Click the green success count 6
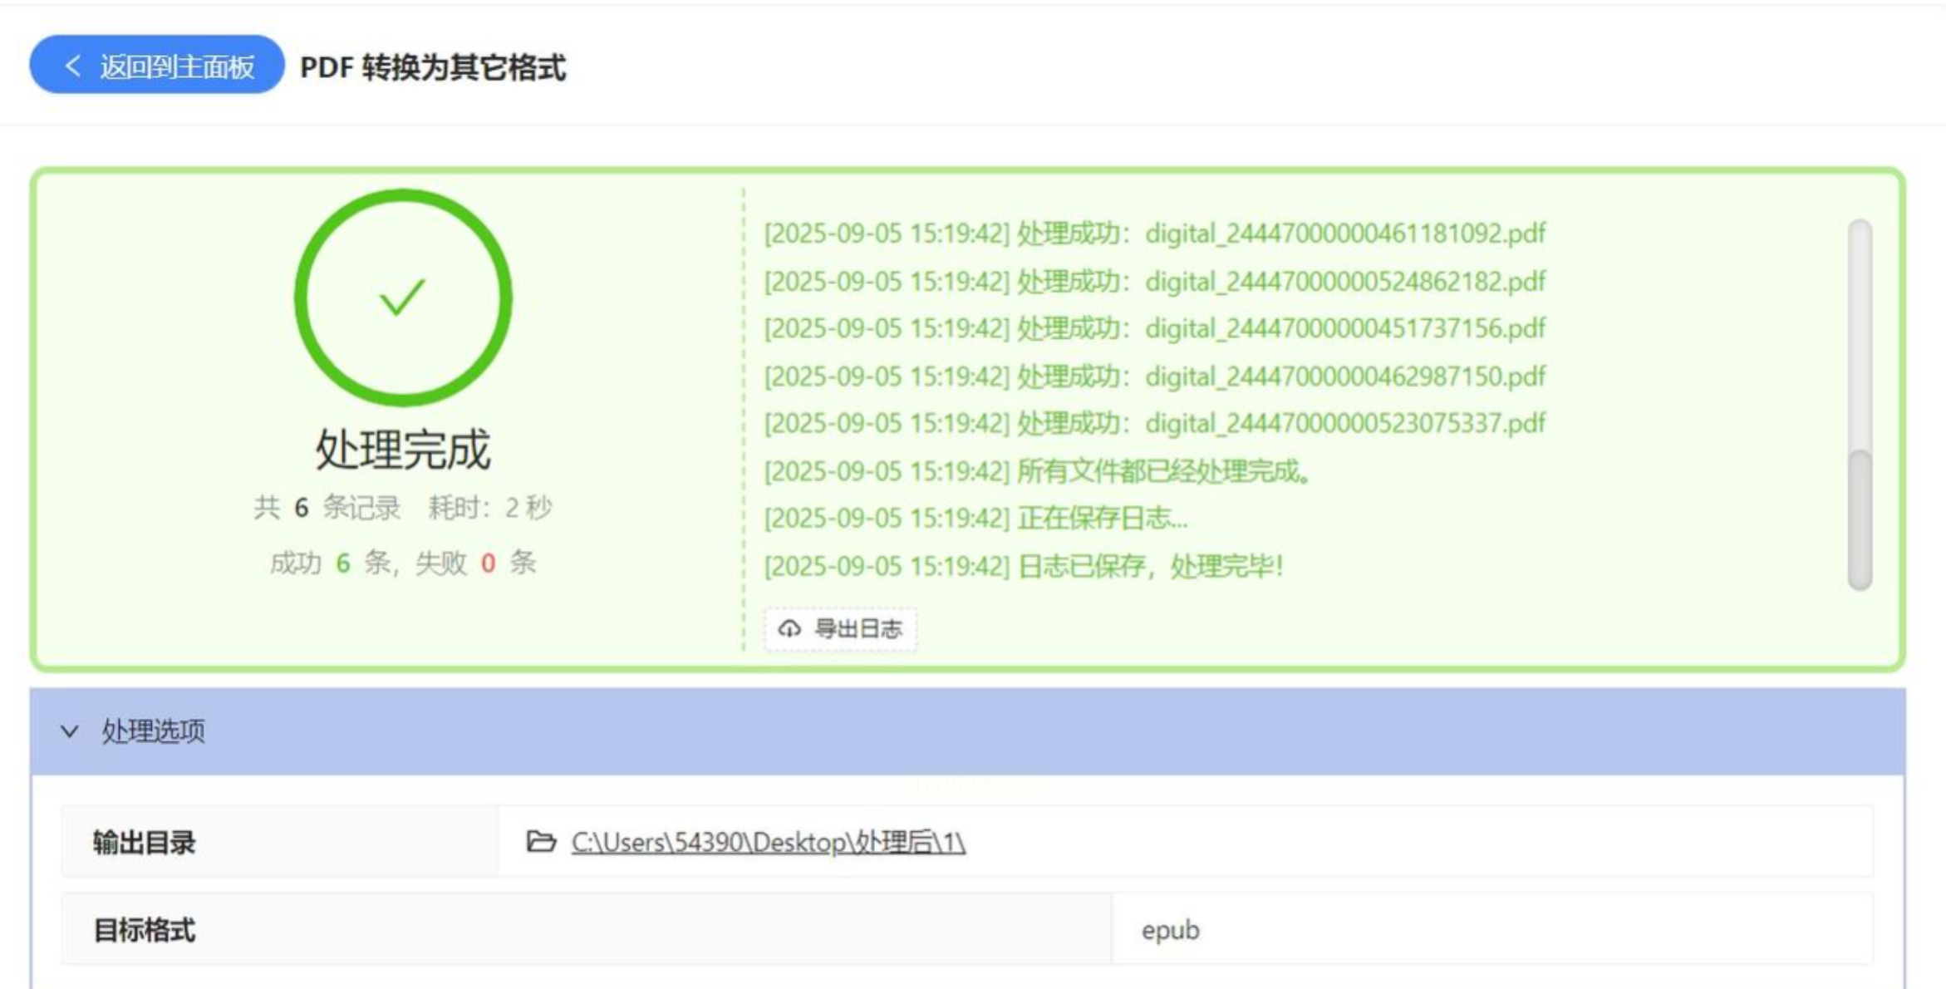Image resolution: width=1946 pixels, height=989 pixels. (x=342, y=563)
